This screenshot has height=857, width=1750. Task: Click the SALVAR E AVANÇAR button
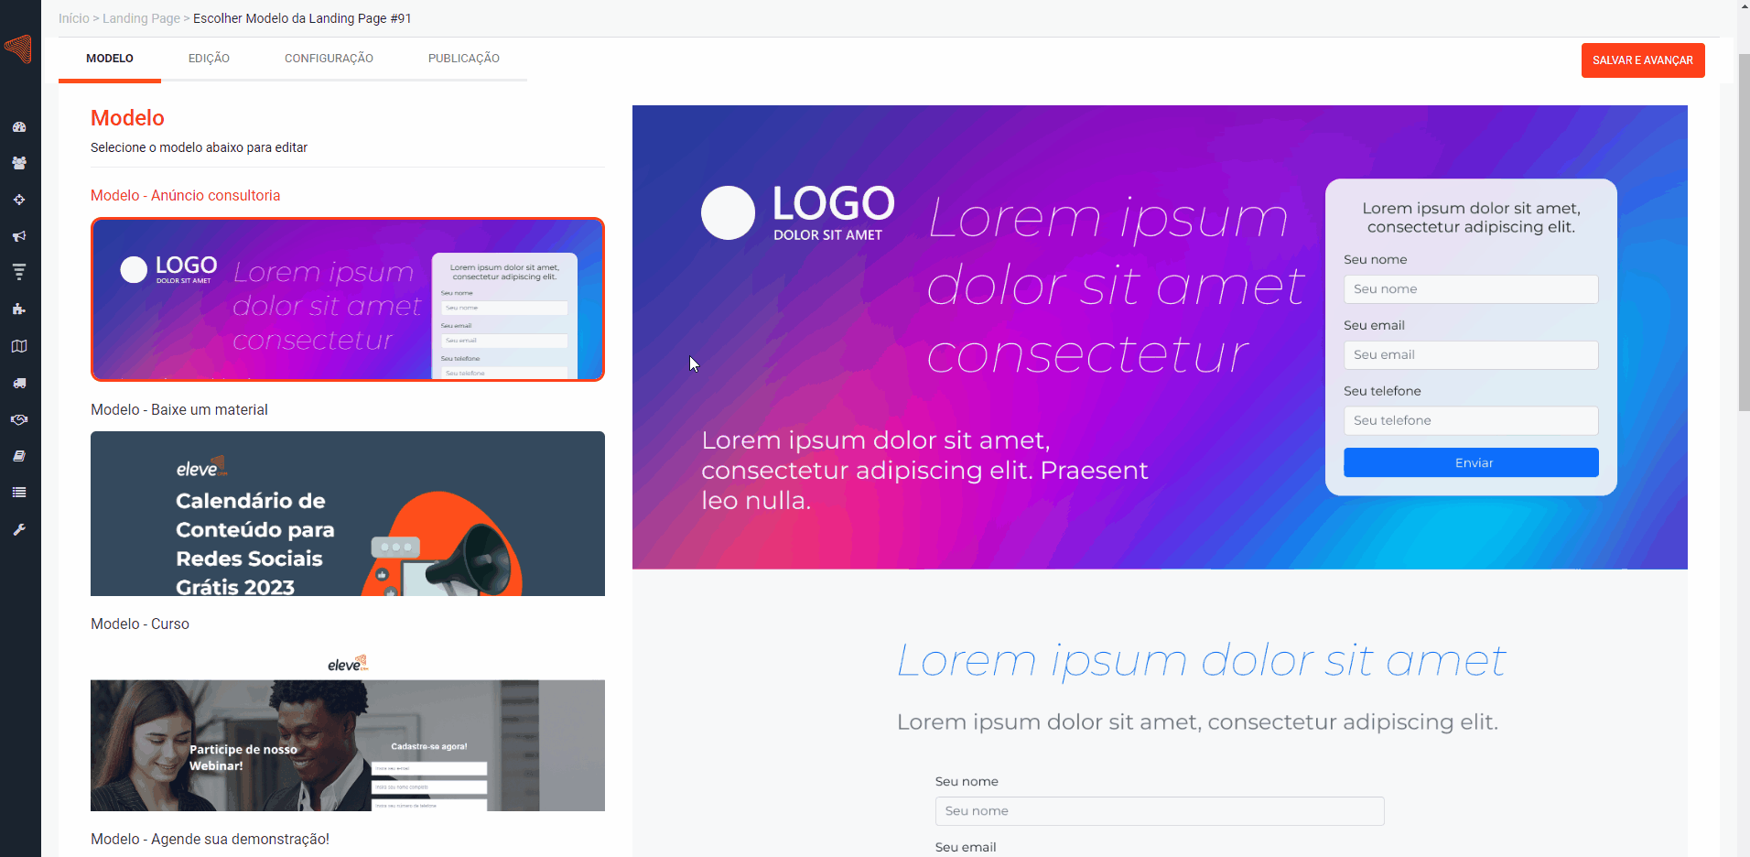tap(1643, 60)
